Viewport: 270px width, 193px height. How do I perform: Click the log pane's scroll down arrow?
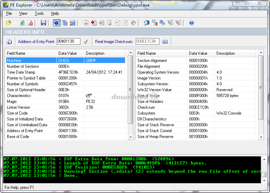click(x=264, y=181)
